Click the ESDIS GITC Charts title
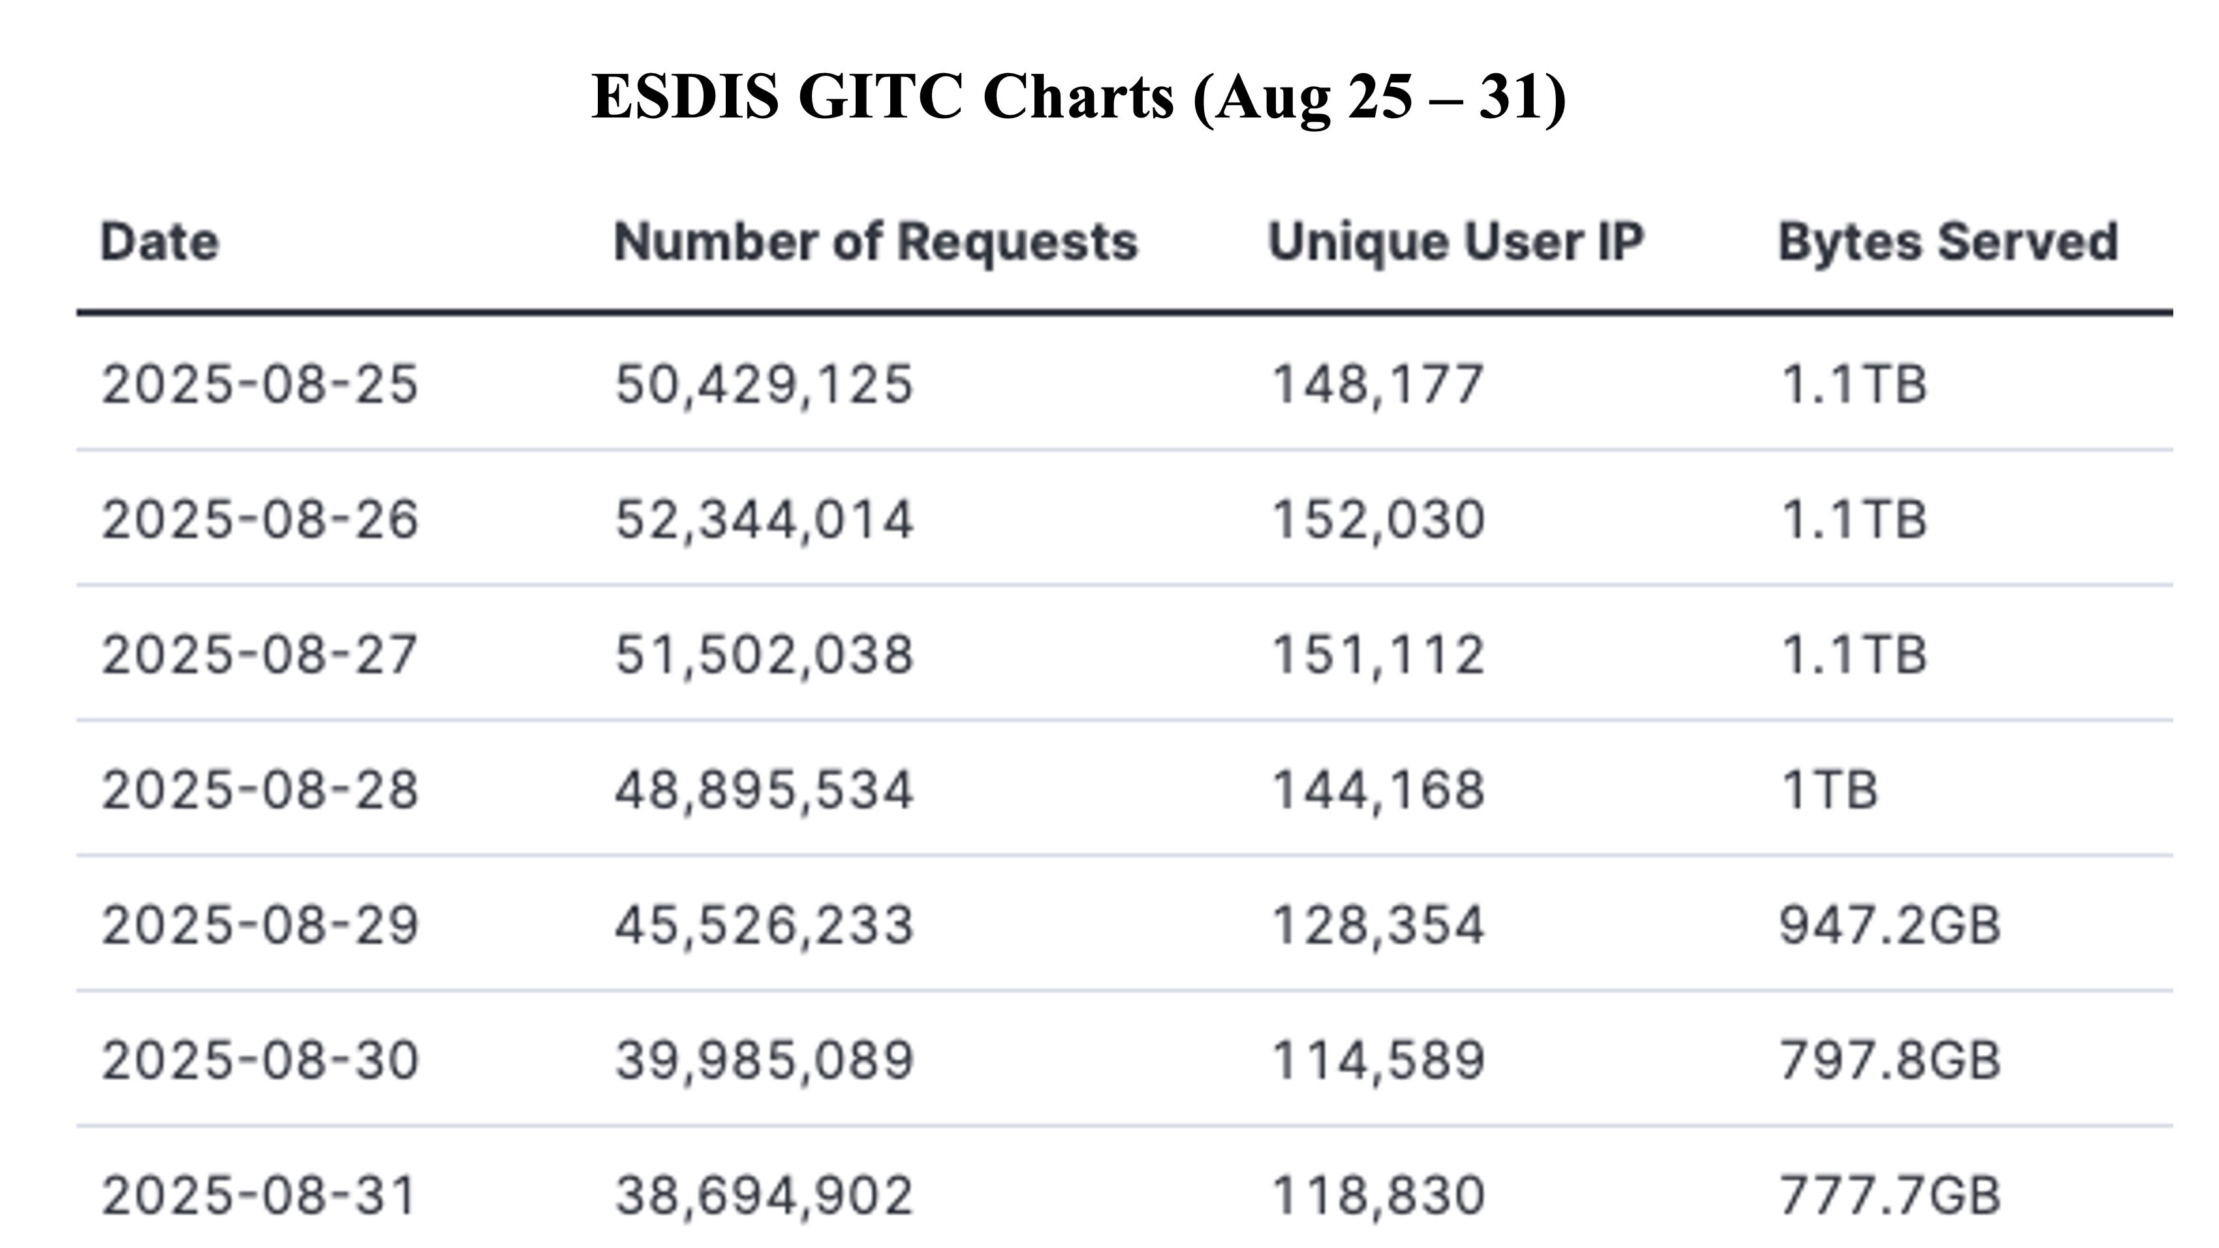The image size is (2219, 1248). (x=1078, y=97)
